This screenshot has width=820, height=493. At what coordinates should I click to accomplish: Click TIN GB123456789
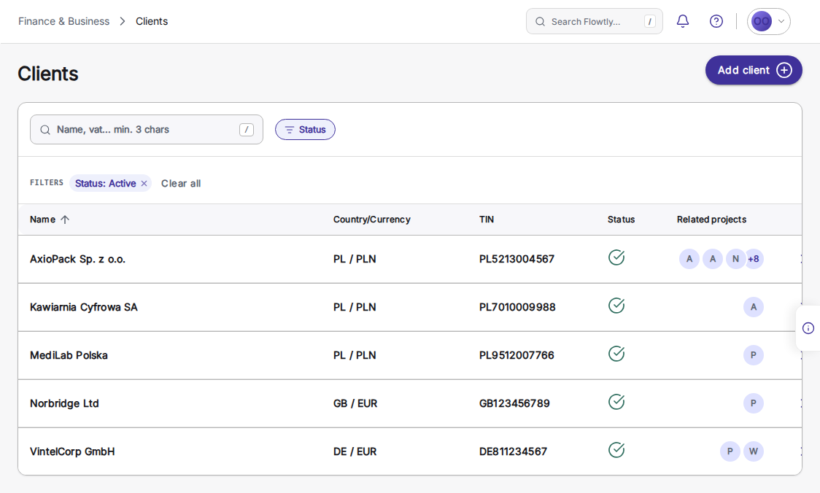click(x=514, y=403)
